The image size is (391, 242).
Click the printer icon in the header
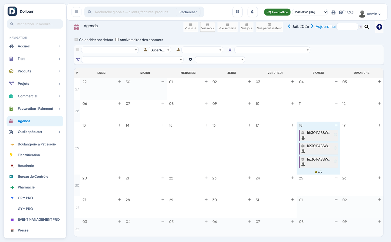click(x=333, y=12)
